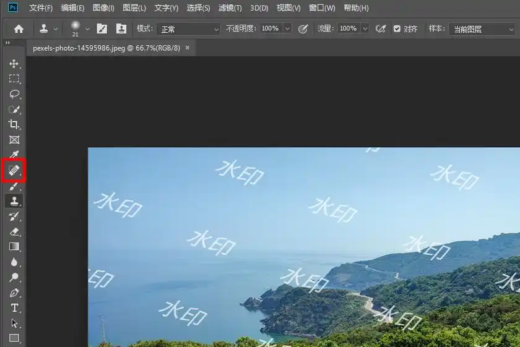Viewport: 520px width, 347px height.
Task: Open the 窗口(W) menu
Action: pos(322,8)
